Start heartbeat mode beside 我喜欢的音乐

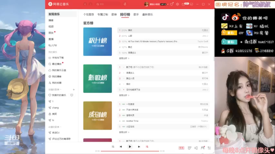point(72,95)
